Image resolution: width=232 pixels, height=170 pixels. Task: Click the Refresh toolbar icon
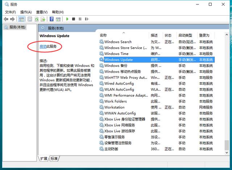click(36, 19)
